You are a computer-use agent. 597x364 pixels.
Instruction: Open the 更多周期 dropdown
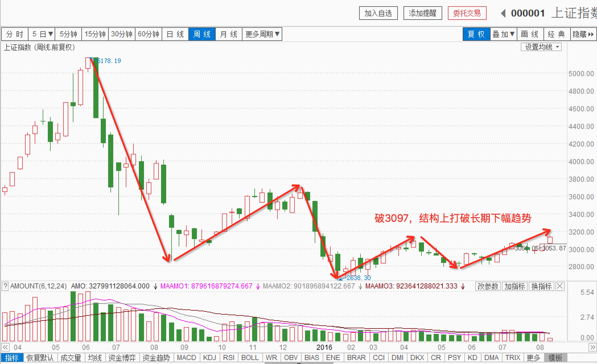coord(262,34)
